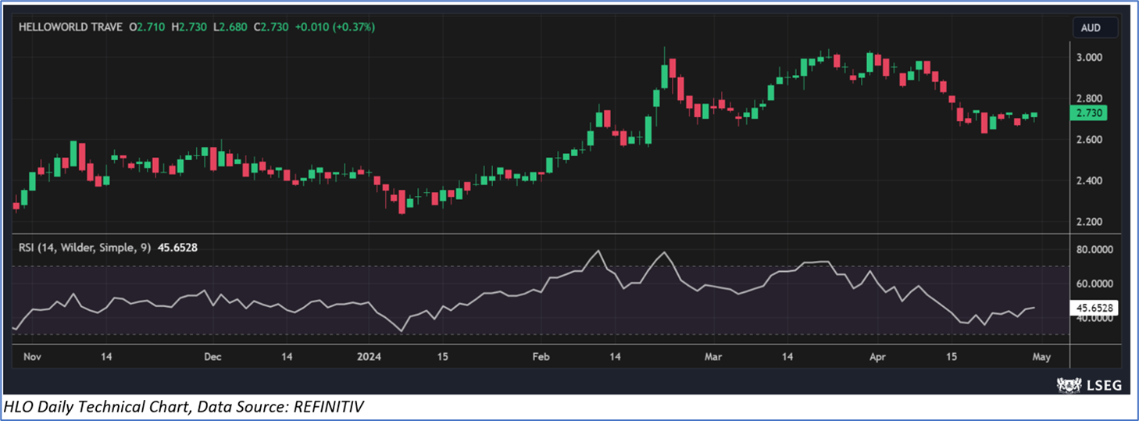
Task: Click the 60.0000 RSI axis label
Action: point(1093,284)
